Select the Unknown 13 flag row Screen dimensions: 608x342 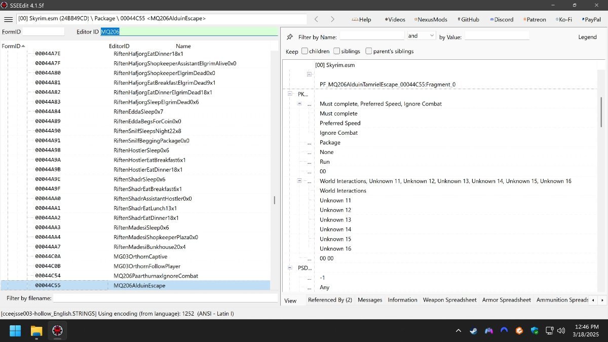(335, 219)
